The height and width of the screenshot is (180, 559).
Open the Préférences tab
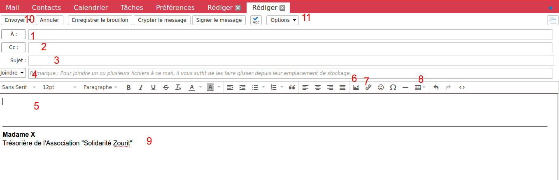(x=175, y=7)
